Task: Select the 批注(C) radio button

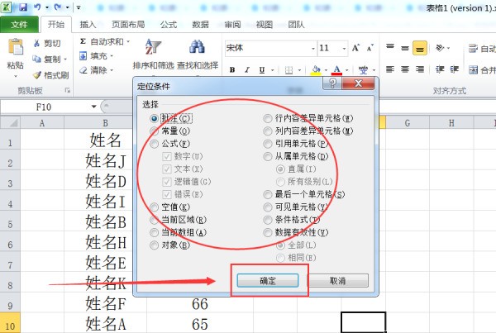Action: (x=154, y=119)
